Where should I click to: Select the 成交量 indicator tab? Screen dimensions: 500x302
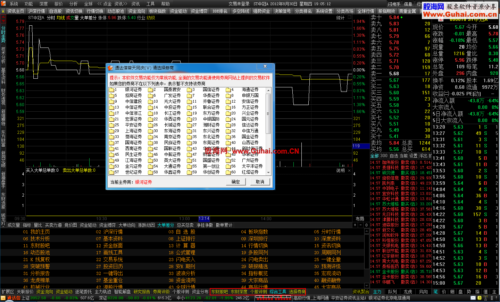coord(14,225)
